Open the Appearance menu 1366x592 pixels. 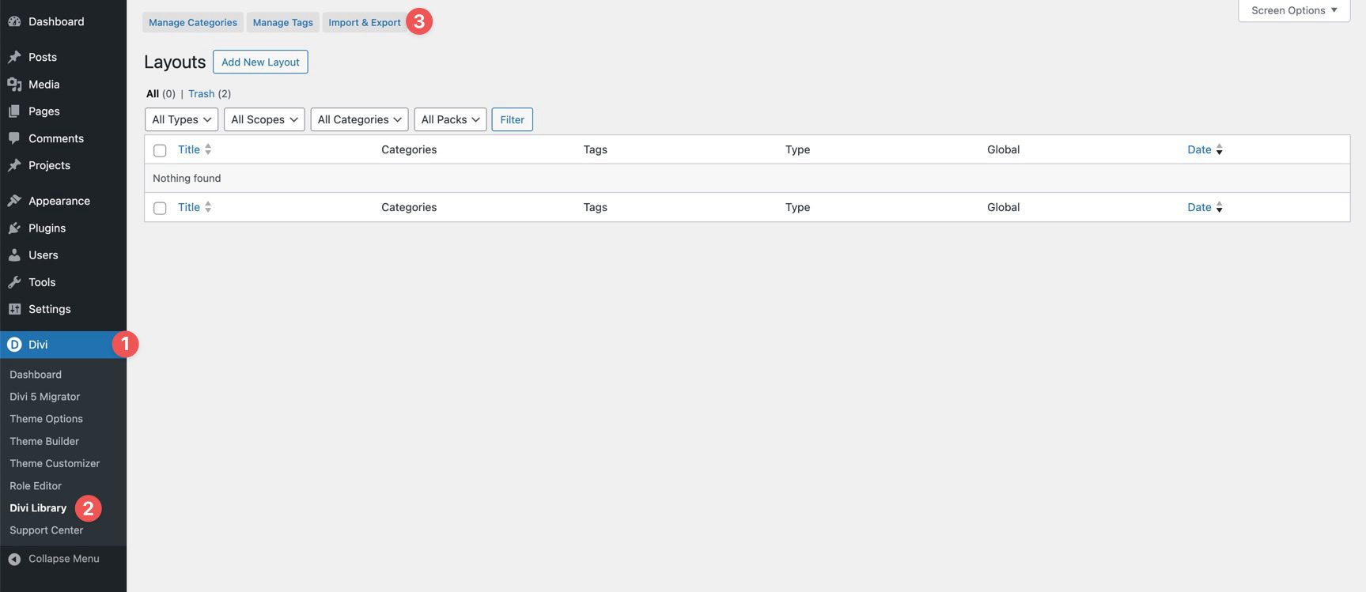pyautogui.click(x=59, y=201)
